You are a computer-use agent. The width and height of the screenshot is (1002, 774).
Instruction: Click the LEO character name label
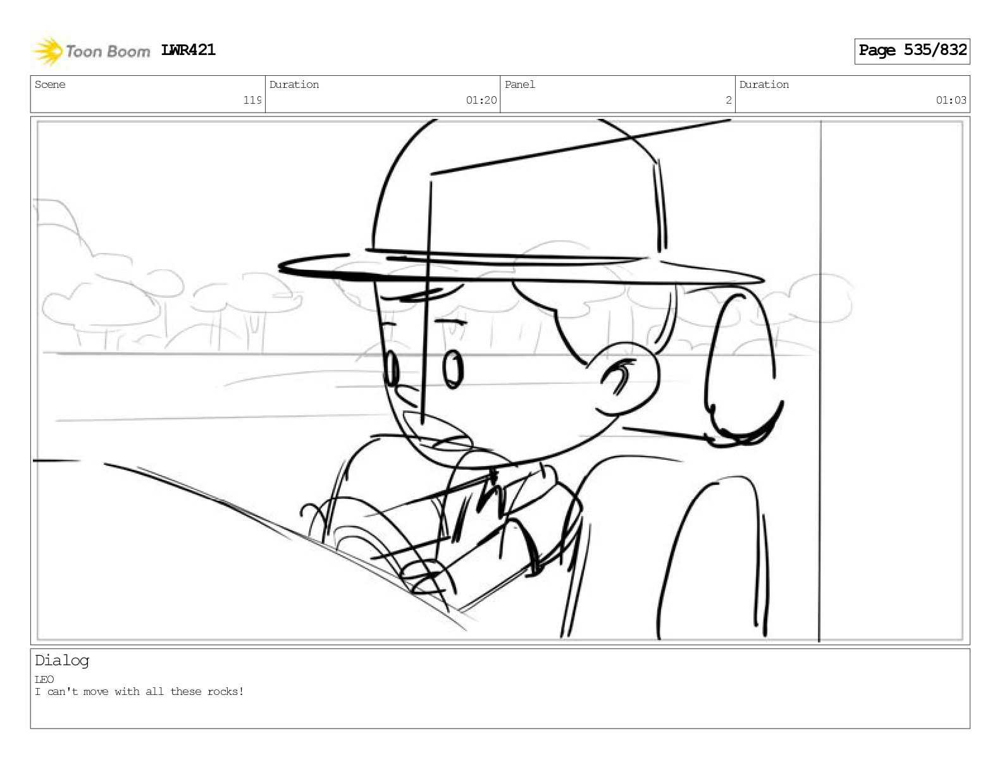click(44, 679)
